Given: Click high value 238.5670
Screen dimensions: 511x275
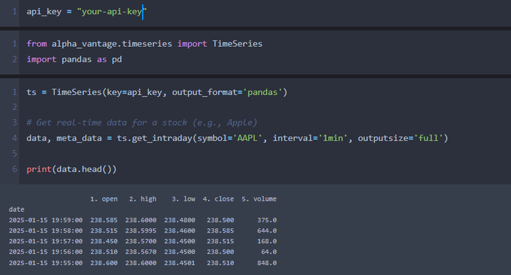Looking at the screenshot, I should coord(141,252).
